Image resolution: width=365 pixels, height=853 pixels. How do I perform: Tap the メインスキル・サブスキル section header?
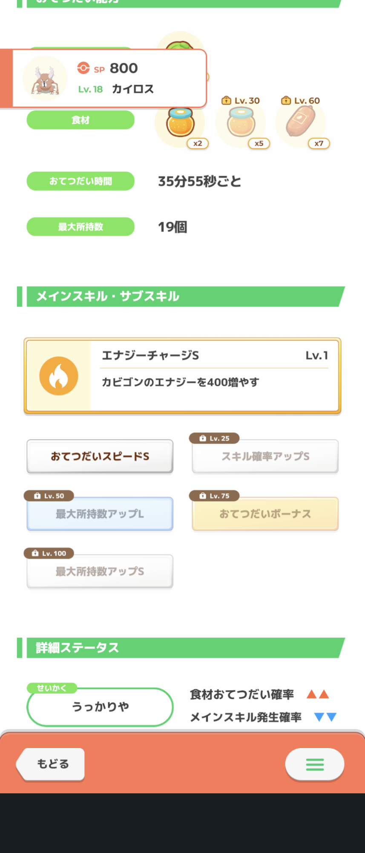[x=108, y=296]
